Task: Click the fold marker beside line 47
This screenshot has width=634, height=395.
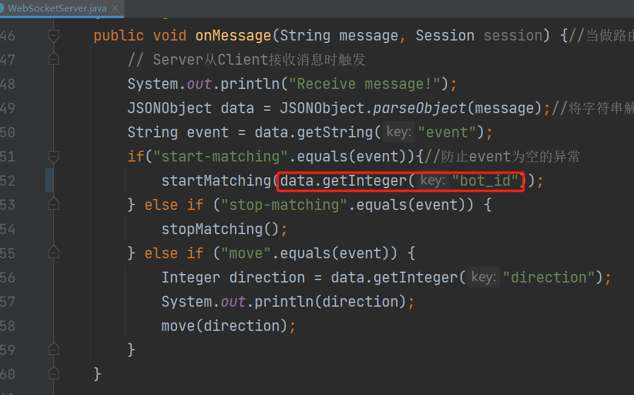Action: (x=54, y=59)
